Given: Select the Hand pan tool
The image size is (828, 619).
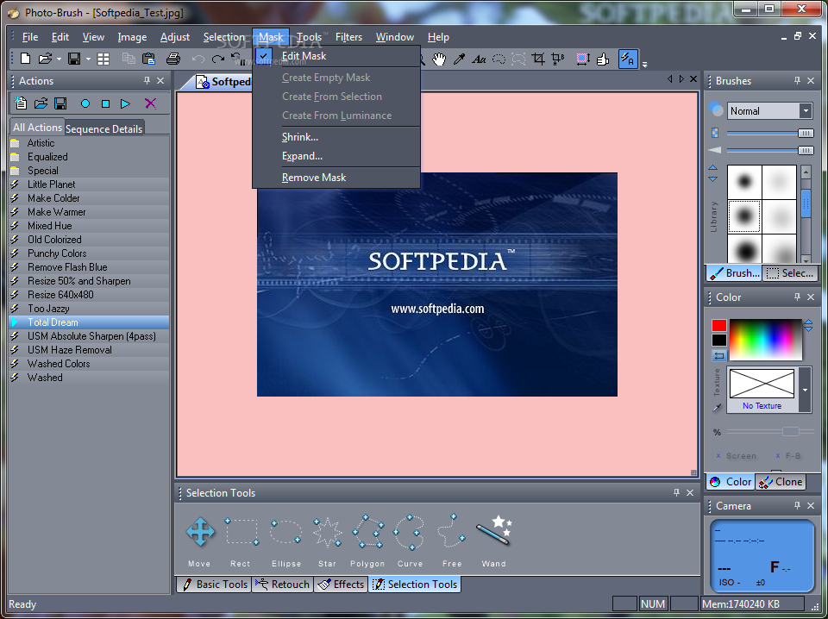Looking at the screenshot, I should pyautogui.click(x=438, y=59).
